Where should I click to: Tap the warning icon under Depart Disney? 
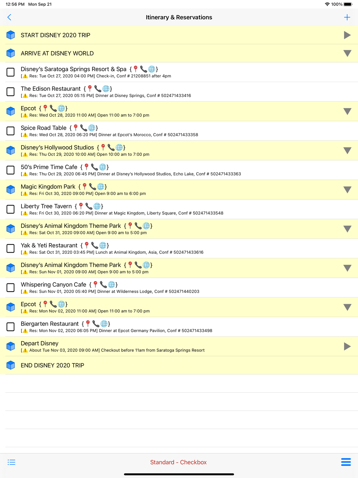[x=25, y=350]
